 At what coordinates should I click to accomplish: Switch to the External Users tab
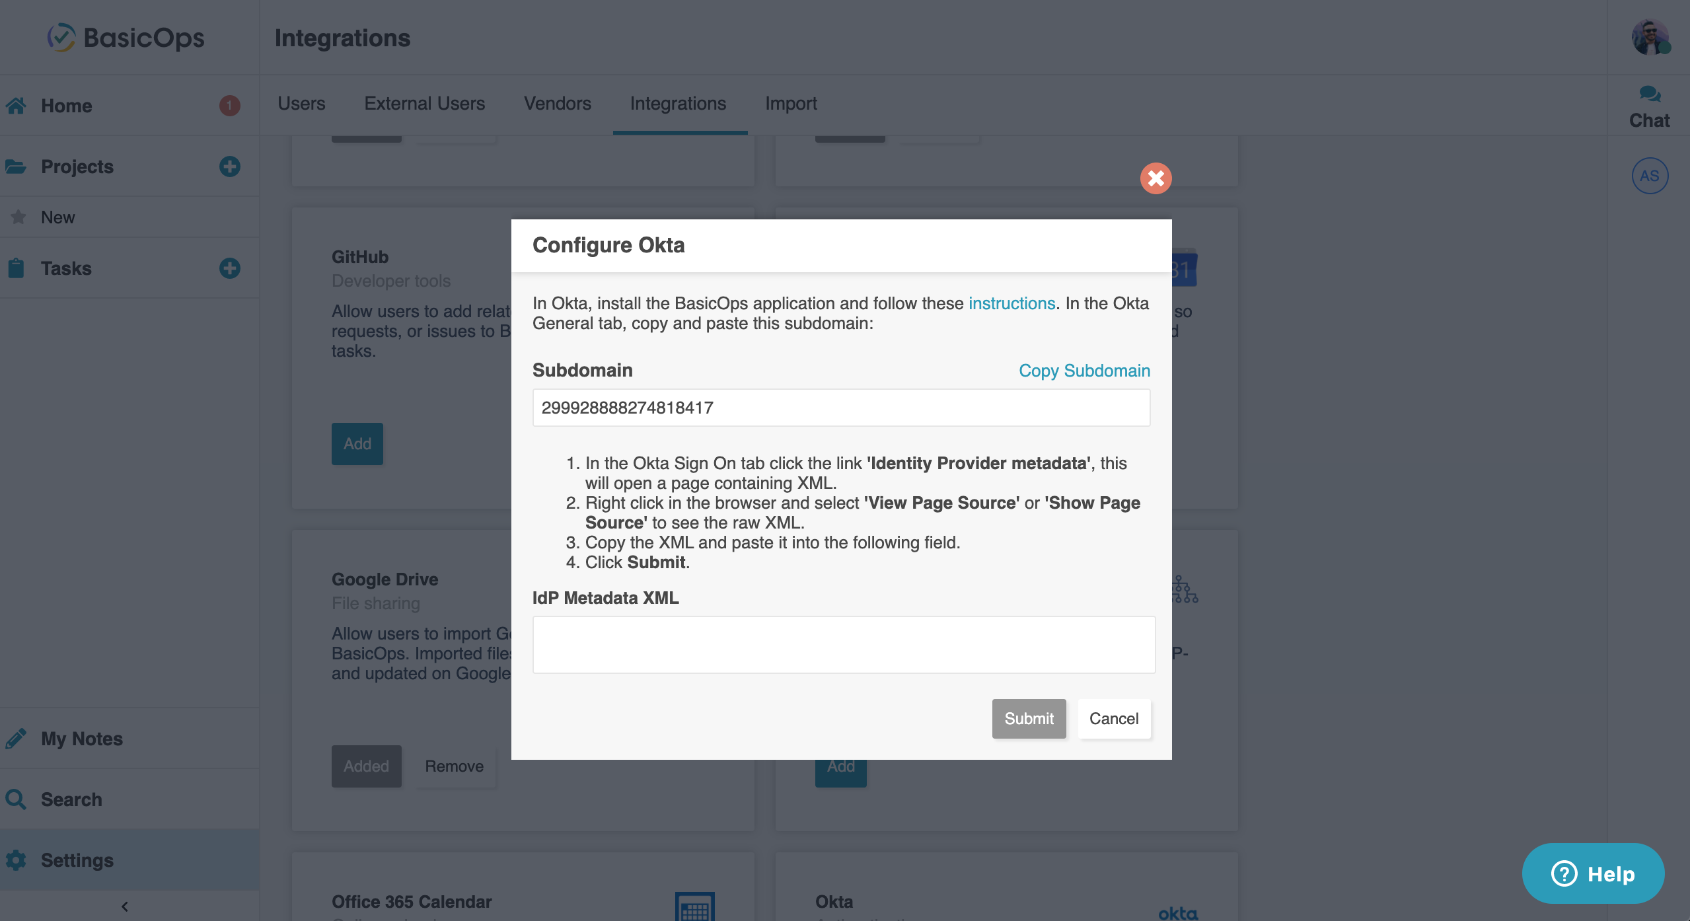click(x=424, y=102)
